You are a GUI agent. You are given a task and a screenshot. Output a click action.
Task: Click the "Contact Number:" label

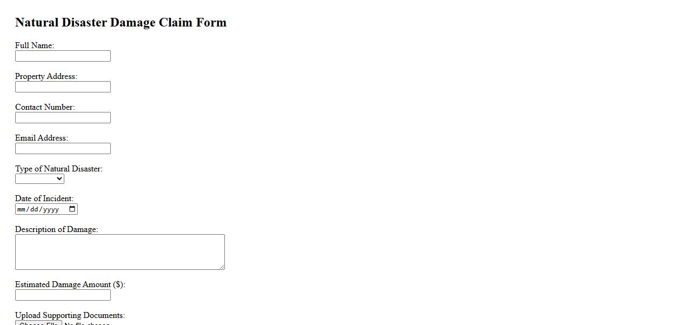[x=45, y=107]
